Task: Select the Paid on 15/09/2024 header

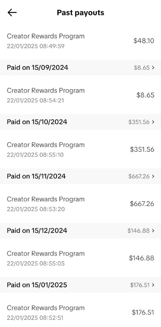Action: 80,68
